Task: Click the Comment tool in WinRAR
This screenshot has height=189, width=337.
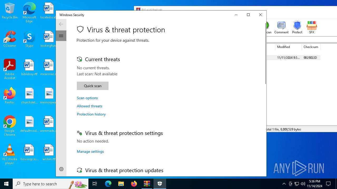Action: (x=281, y=27)
